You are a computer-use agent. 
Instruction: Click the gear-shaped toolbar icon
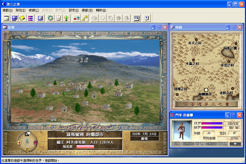50,18
